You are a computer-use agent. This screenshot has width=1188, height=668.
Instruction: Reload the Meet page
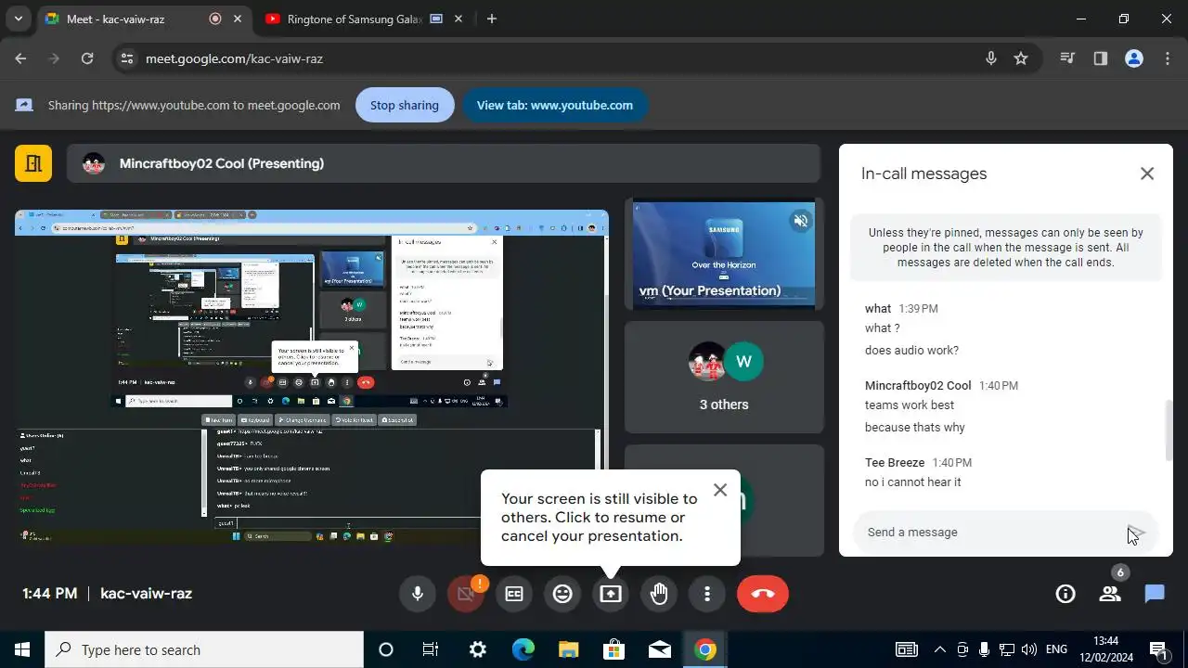[87, 58]
